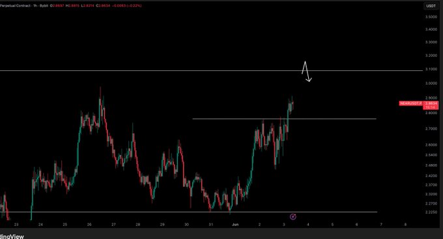443x239 pixels.
Task: Click the 2.7000 price scale label
Action: tap(431, 128)
